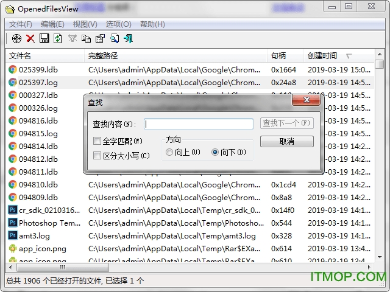390x292 pixels.
Task: Click the status bar file count text
Action: coord(75,281)
